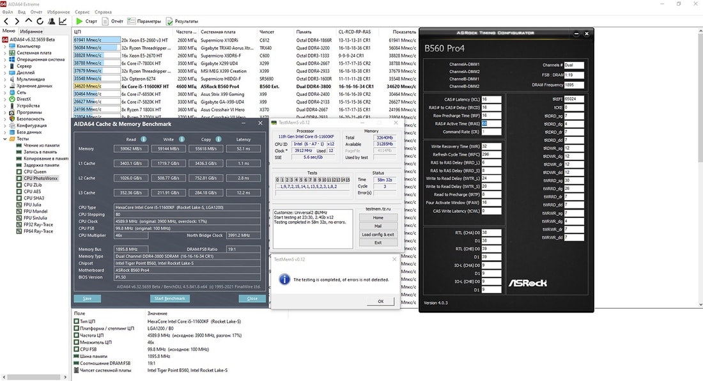Open the graph chart toolbar icon
703x381 pixels.
point(63,21)
